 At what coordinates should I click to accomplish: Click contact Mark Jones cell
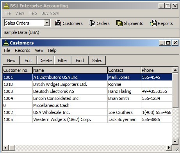(124, 77)
